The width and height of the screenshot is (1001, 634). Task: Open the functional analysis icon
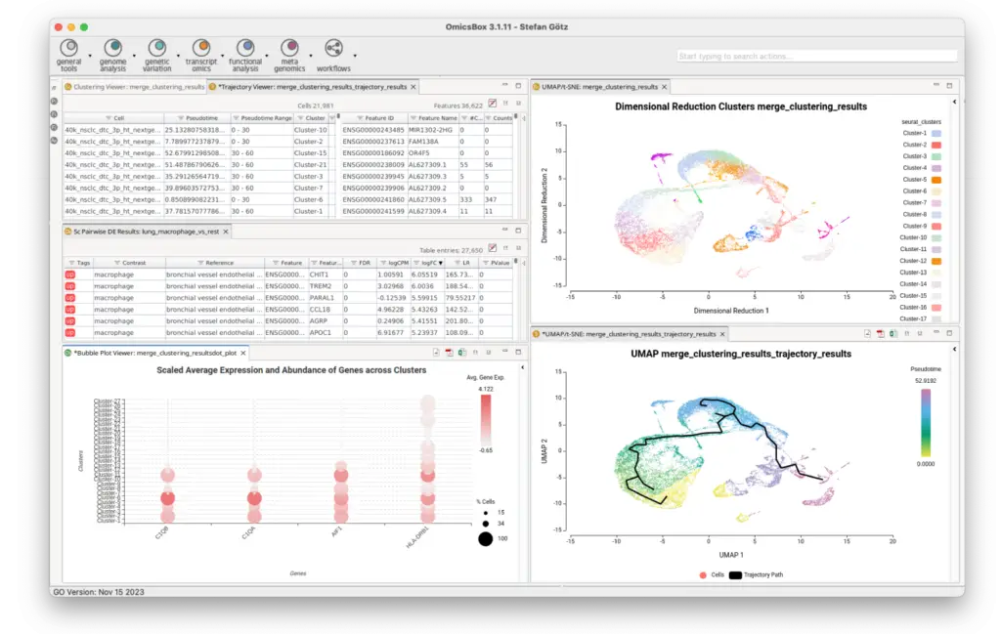[x=245, y=48]
